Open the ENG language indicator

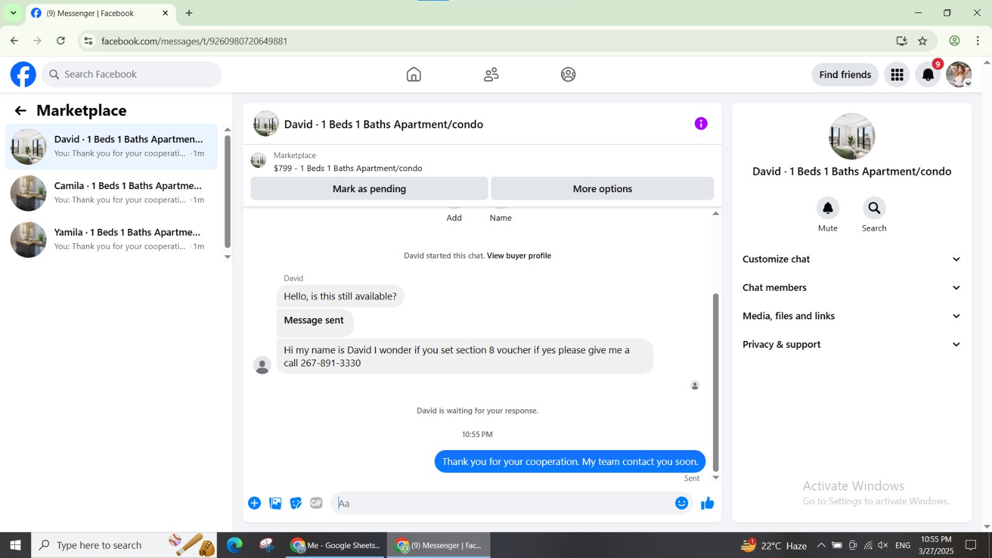[x=903, y=545]
